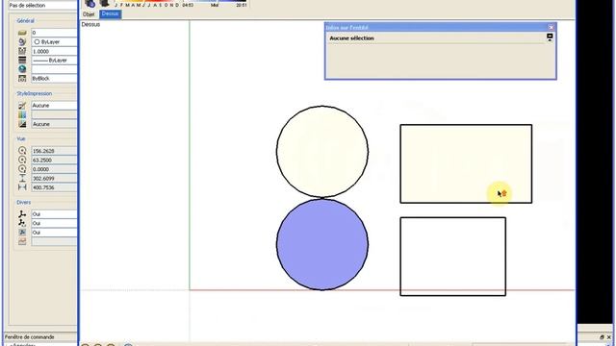Click the color icon beside ByLayer circle

pos(22,41)
